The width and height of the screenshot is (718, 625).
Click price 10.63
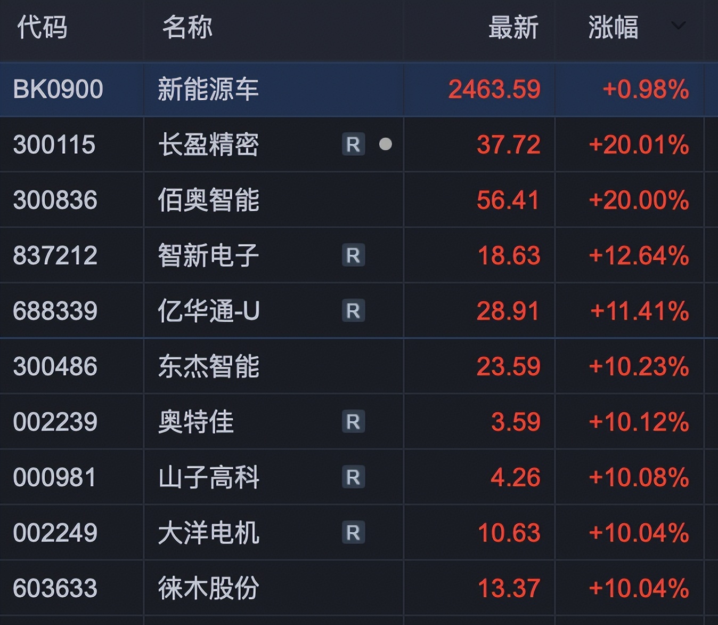tap(509, 533)
